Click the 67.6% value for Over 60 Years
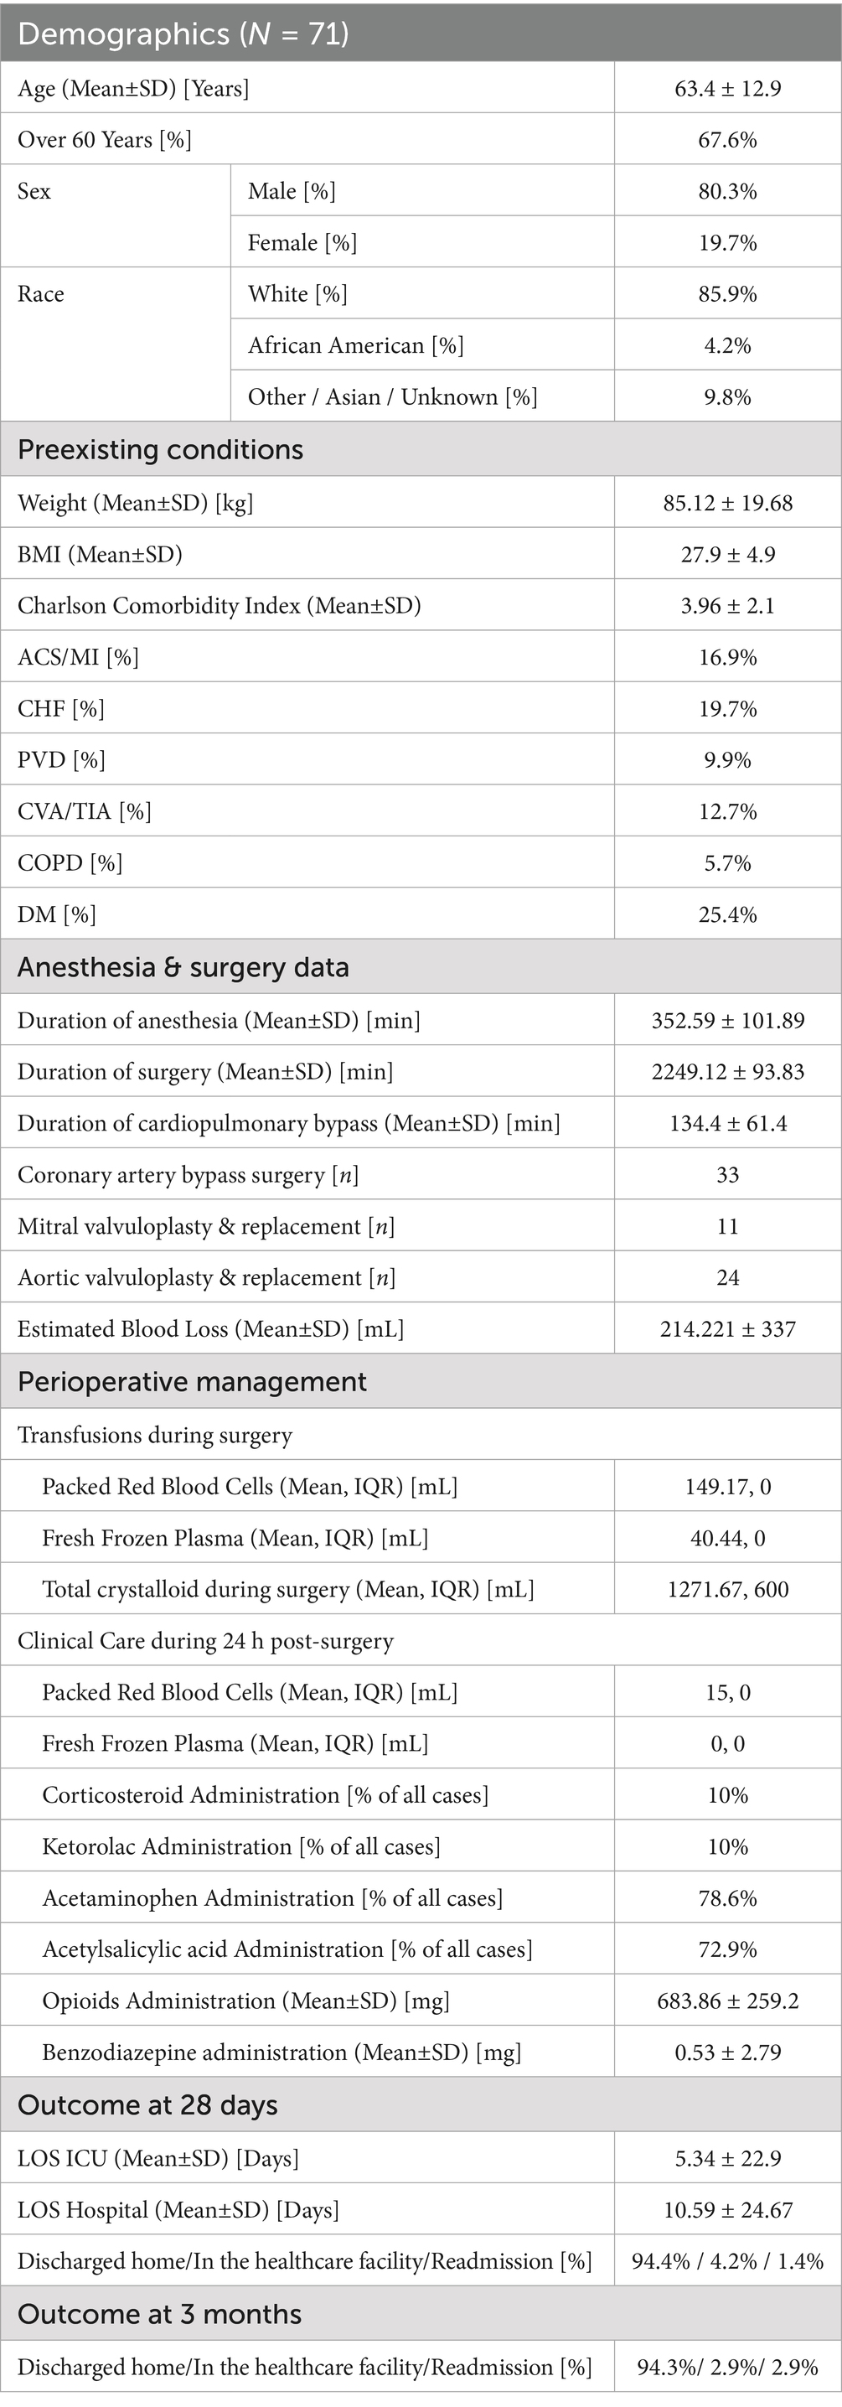This screenshot has height=2407, width=842. pyautogui.click(x=727, y=140)
